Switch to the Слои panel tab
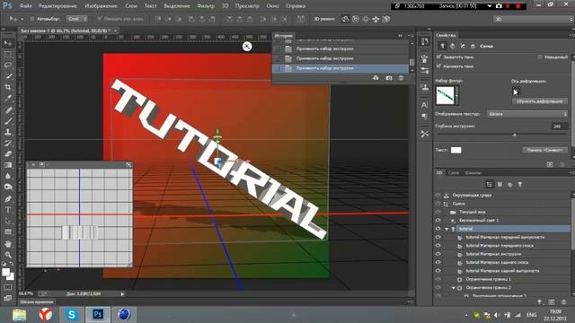 [454, 173]
